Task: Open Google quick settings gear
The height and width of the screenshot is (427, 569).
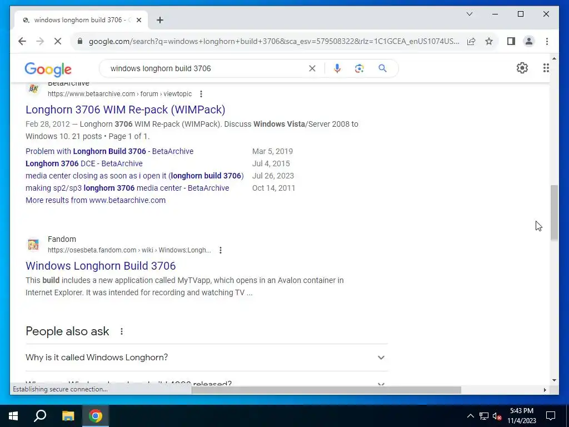Action: pyautogui.click(x=522, y=68)
